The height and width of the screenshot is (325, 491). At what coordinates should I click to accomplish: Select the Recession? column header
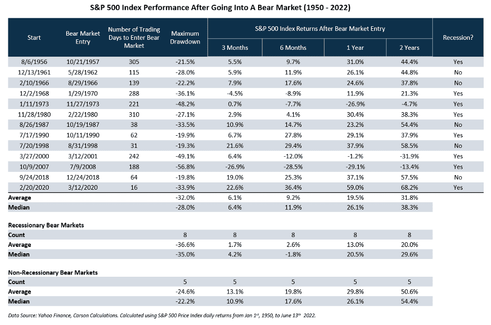coord(458,37)
